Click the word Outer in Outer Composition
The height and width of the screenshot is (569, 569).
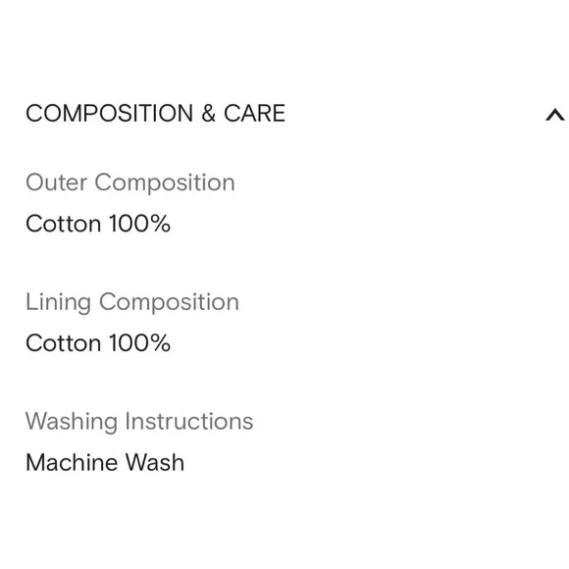pos(56,182)
